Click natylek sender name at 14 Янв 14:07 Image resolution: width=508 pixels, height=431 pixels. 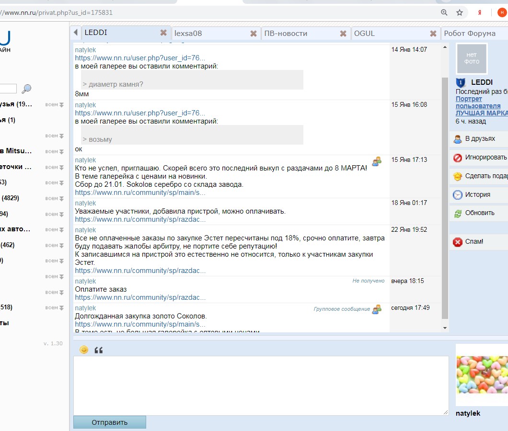[85, 50]
